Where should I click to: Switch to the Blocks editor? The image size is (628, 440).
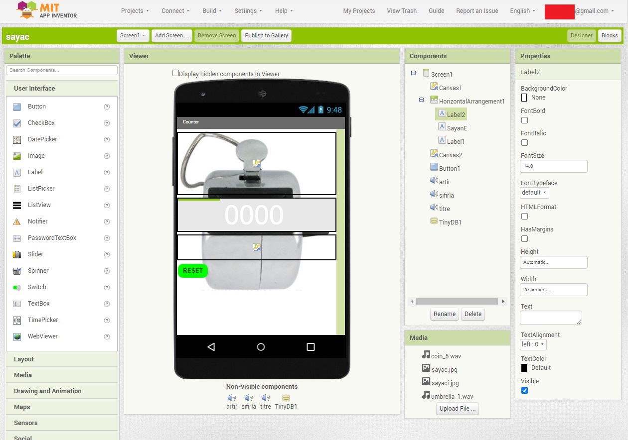610,35
